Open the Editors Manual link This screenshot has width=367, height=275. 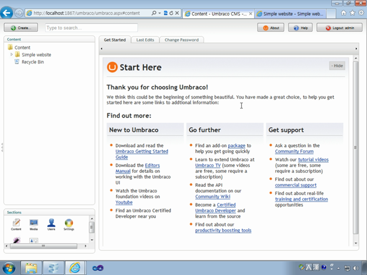pyautogui.click(x=138, y=168)
